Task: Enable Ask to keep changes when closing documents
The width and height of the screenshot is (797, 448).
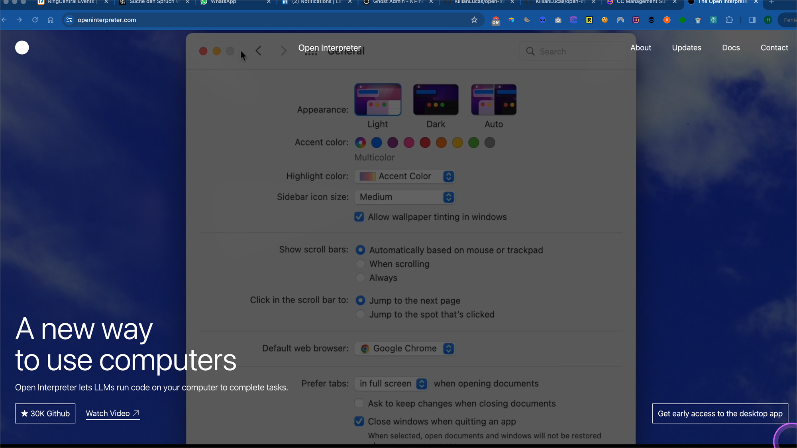Action: click(359, 403)
